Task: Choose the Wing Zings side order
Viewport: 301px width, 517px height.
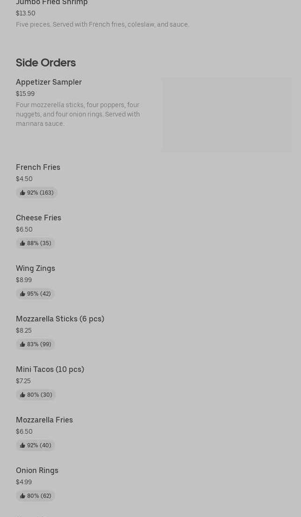Action: click(x=36, y=269)
